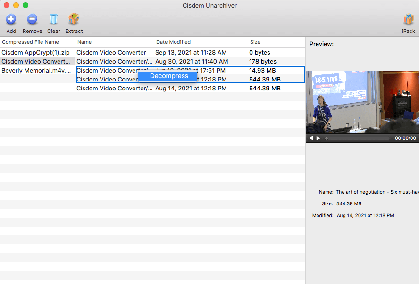419x284 pixels.
Task: Open the iPack icon
Action: tap(408, 19)
